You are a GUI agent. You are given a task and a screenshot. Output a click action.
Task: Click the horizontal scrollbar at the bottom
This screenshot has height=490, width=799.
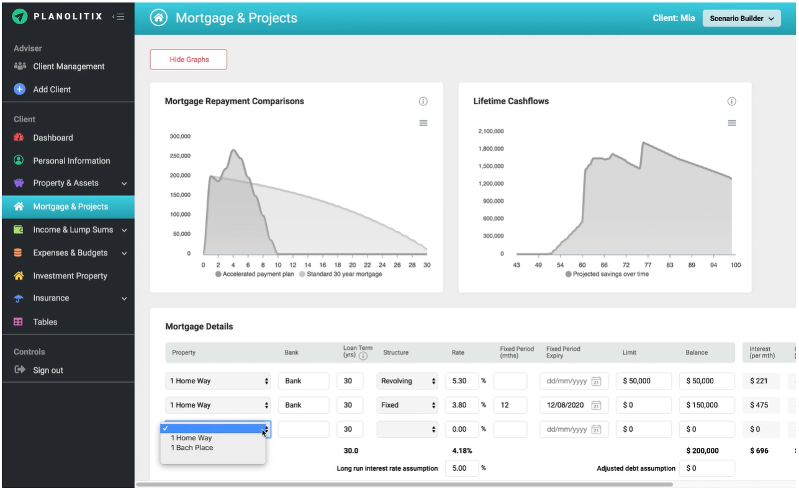404,484
